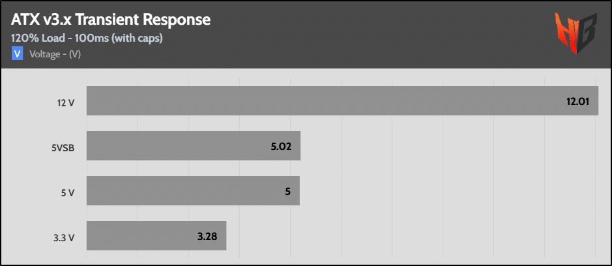This screenshot has width=612, height=266.
Task: Click the 3.3 V bar
Action: click(156, 235)
